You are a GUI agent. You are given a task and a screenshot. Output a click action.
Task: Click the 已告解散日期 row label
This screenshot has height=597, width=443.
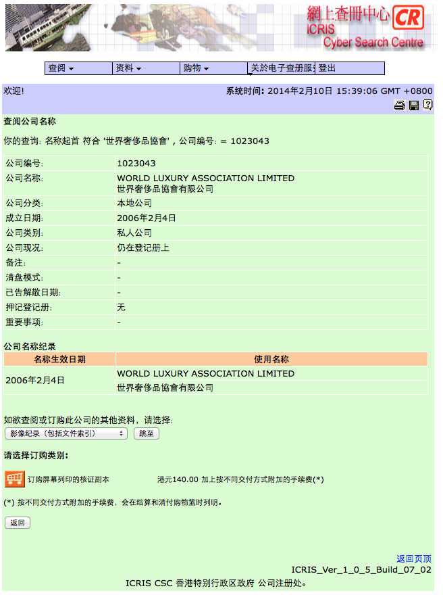coord(33,292)
